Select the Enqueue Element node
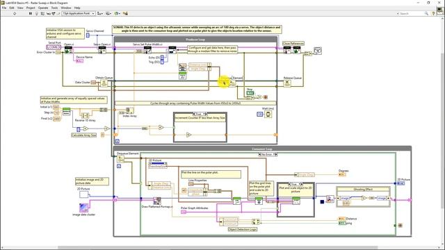 [x=232, y=83]
